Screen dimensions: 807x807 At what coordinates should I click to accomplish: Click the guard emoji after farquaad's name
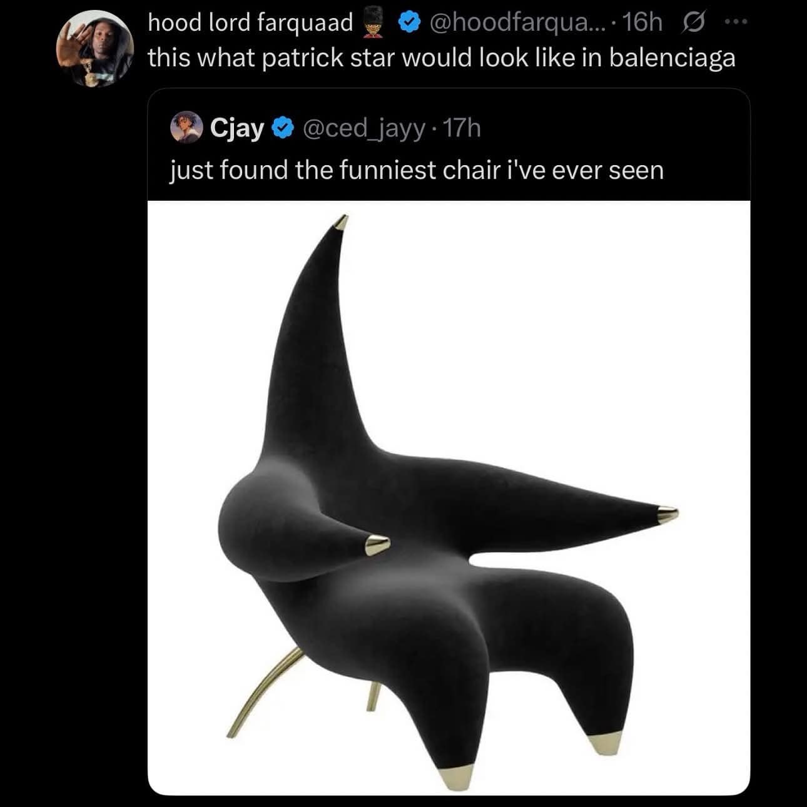point(375,23)
